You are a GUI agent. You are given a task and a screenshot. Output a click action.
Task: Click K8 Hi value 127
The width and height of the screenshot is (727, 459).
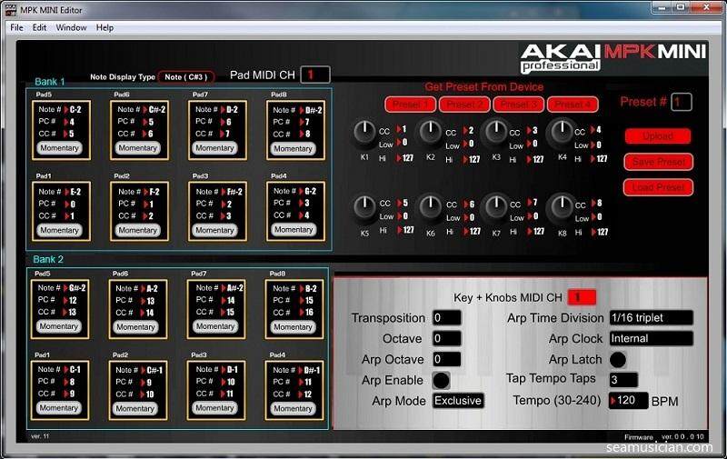tap(603, 232)
